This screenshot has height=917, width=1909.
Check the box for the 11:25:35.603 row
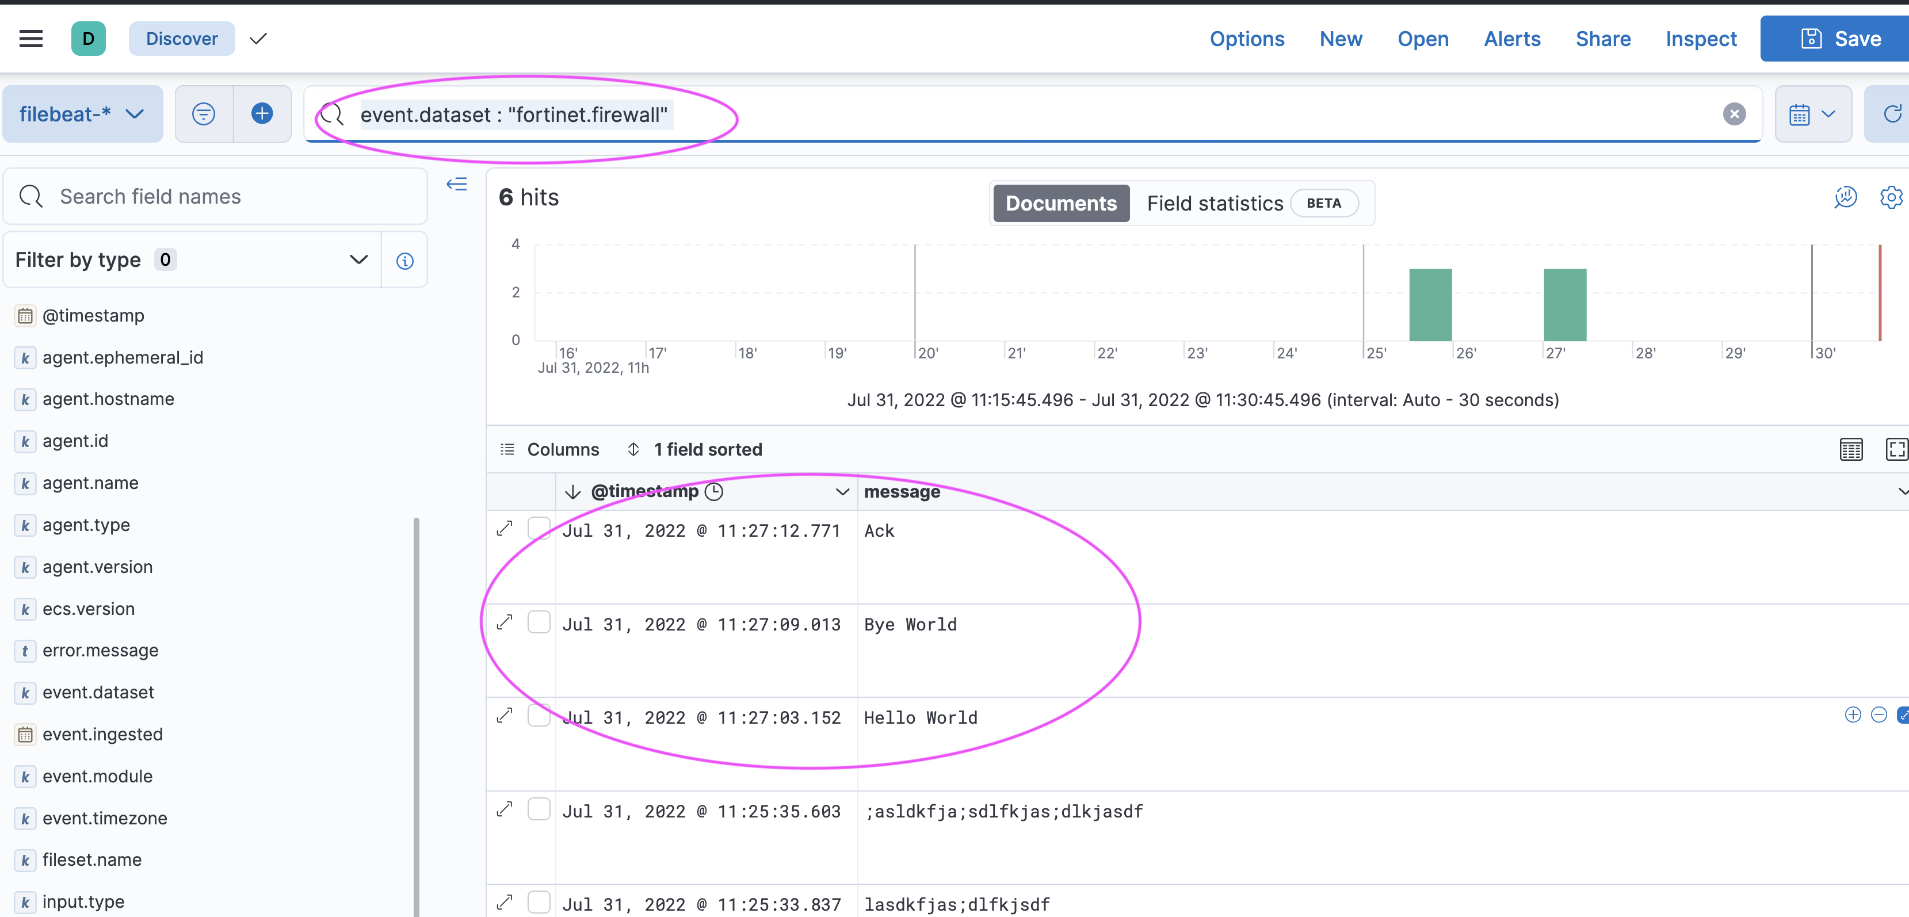[539, 809]
